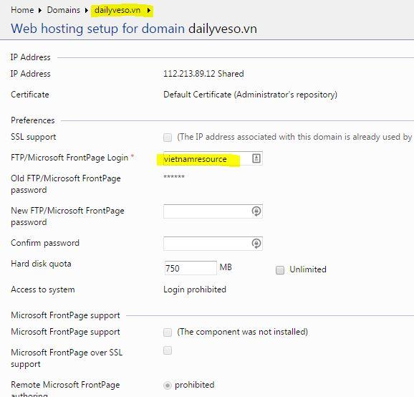414x397 pixels.
Task: Click arrow after Home breadcrumb
Action: click(40, 10)
